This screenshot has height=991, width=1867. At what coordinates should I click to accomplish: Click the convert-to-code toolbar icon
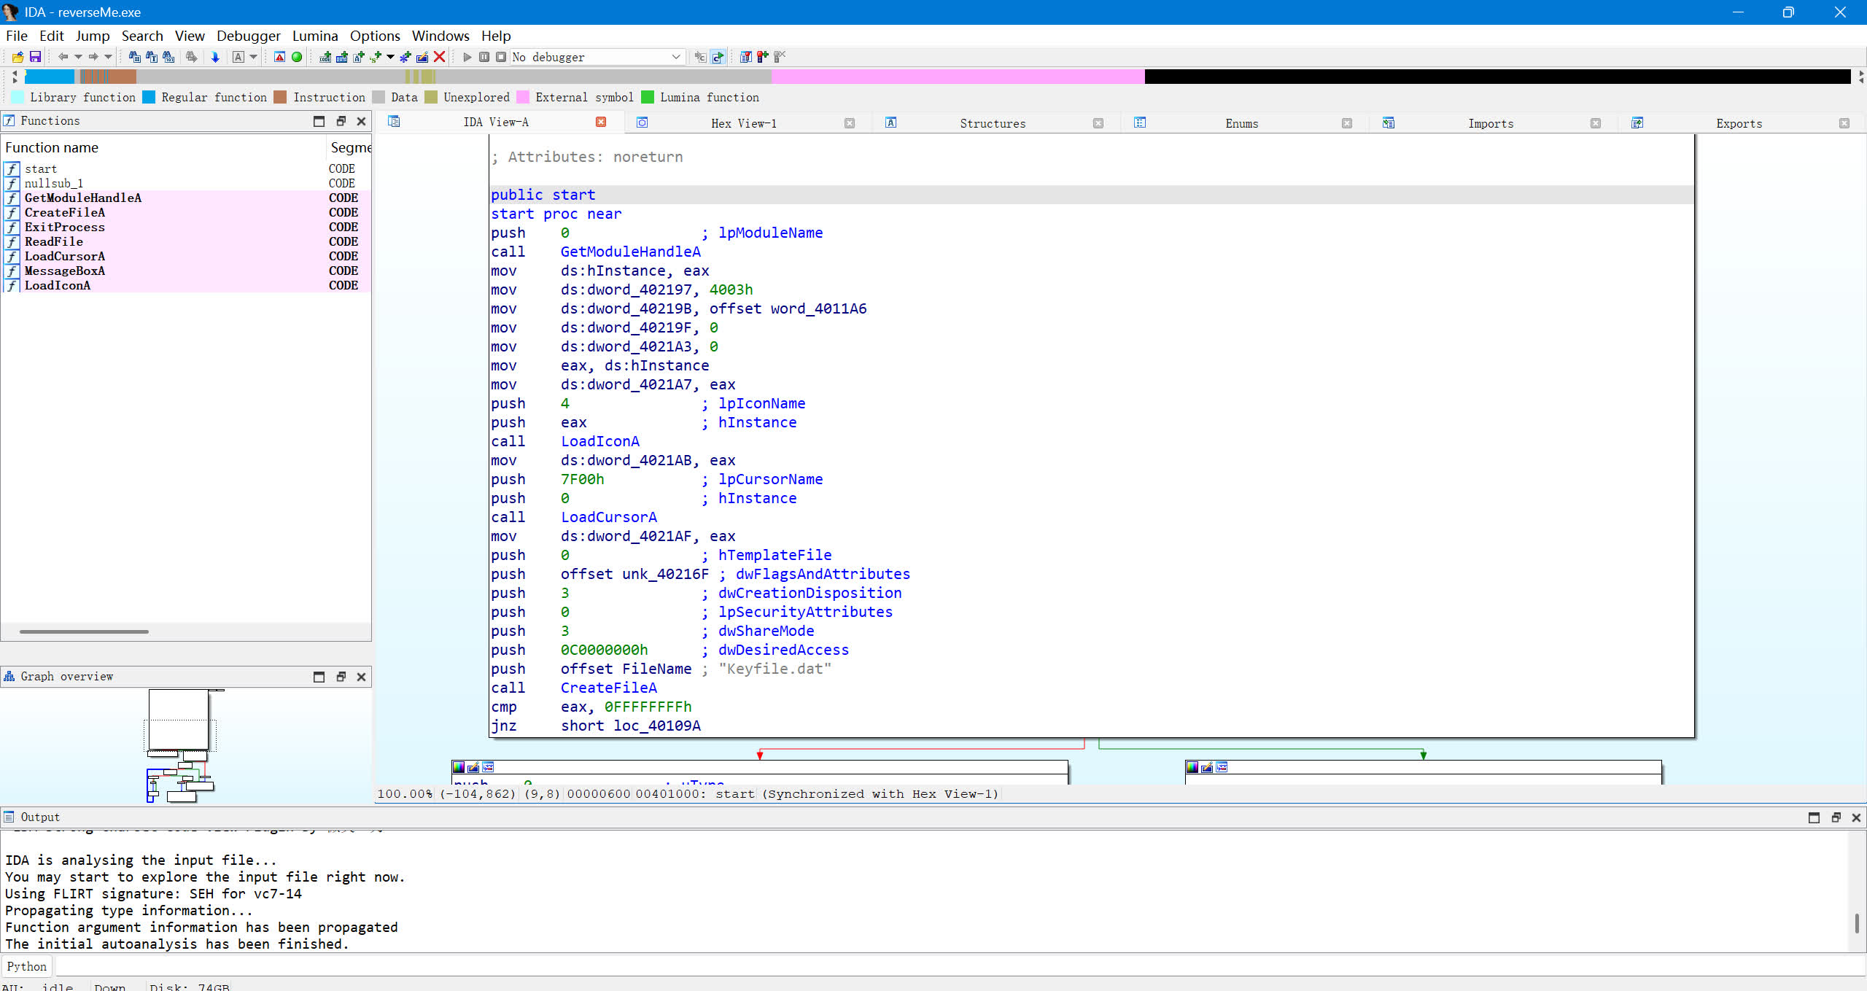(325, 57)
